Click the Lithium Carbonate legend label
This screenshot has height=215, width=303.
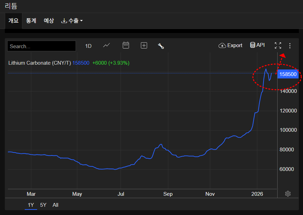click(x=40, y=63)
